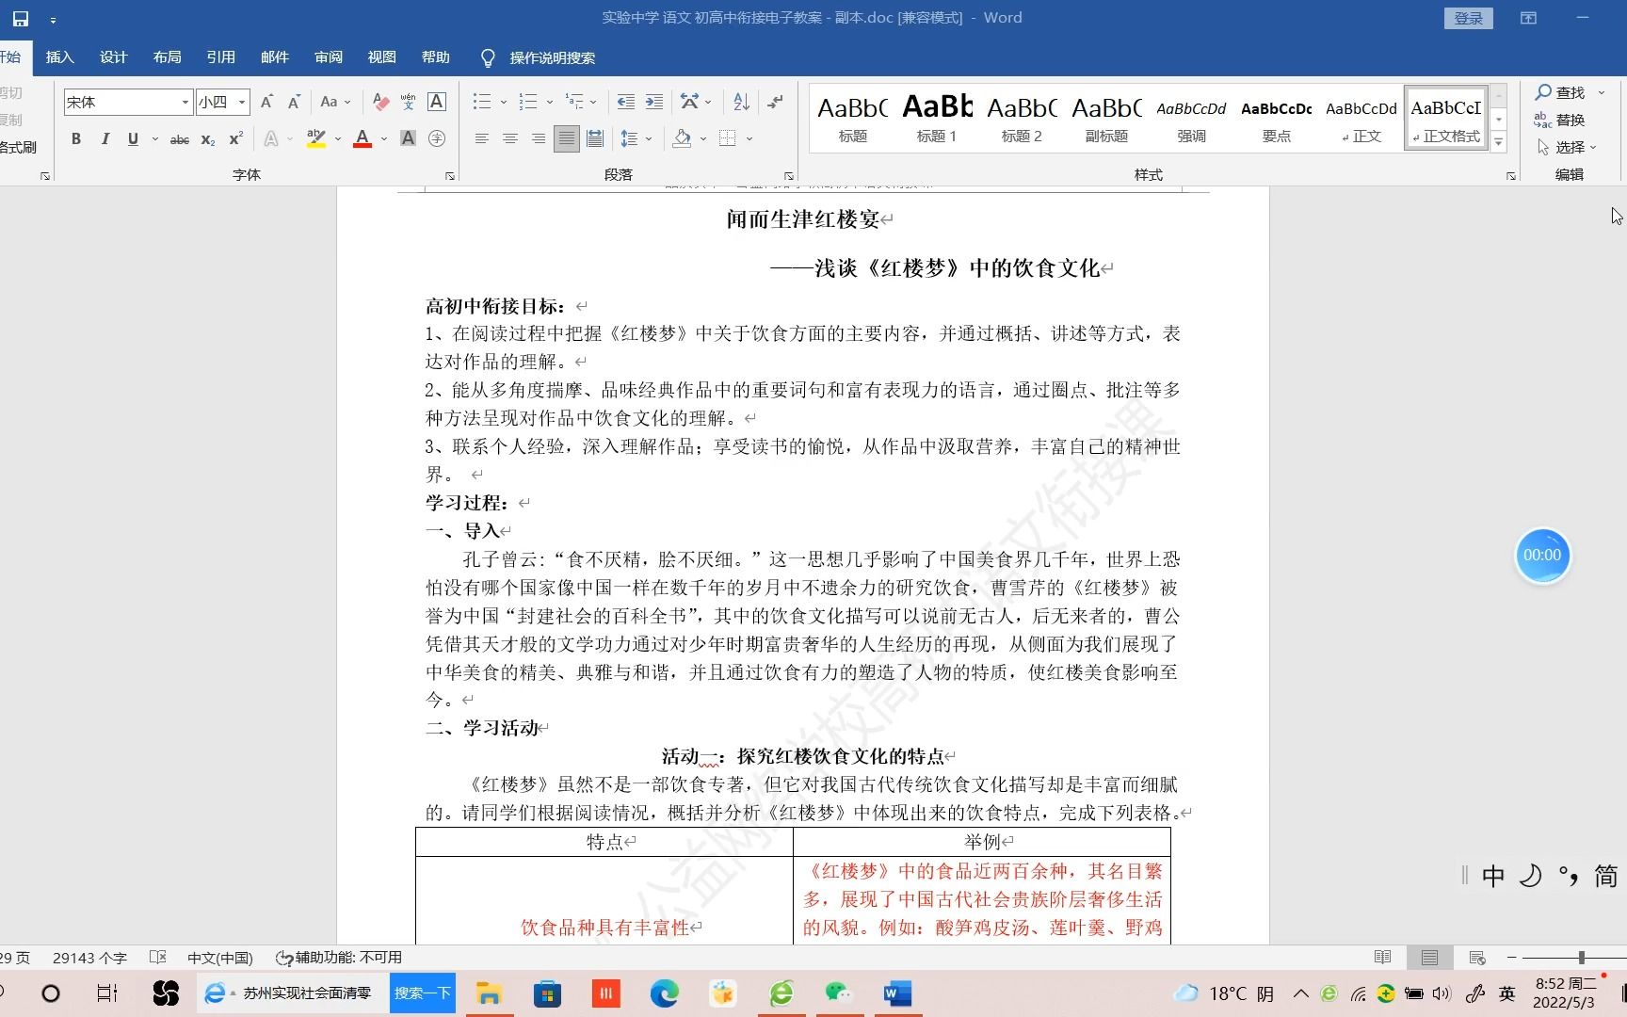Screen dimensions: 1627x1017
Task: Open File Explorer from the taskbar
Action: 489,993
